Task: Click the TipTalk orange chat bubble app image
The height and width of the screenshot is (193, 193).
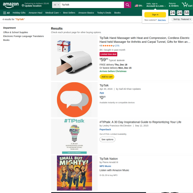Action: (x=74, y=100)
